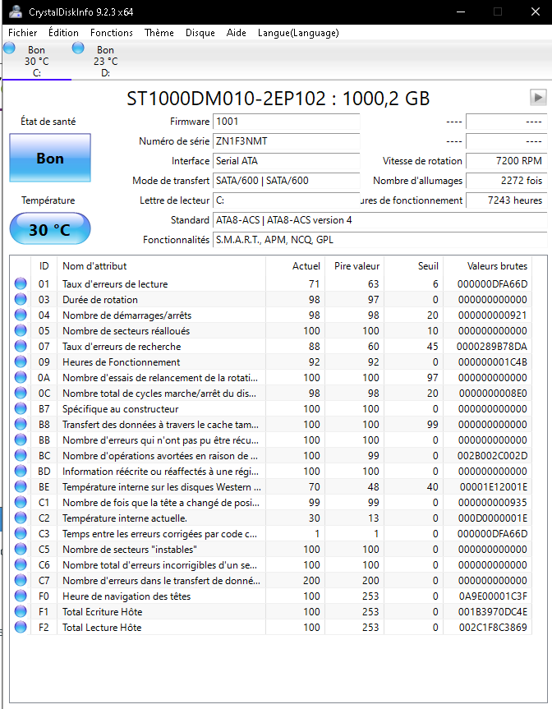
Task: Click the ID column header
Action: point(44,266)
